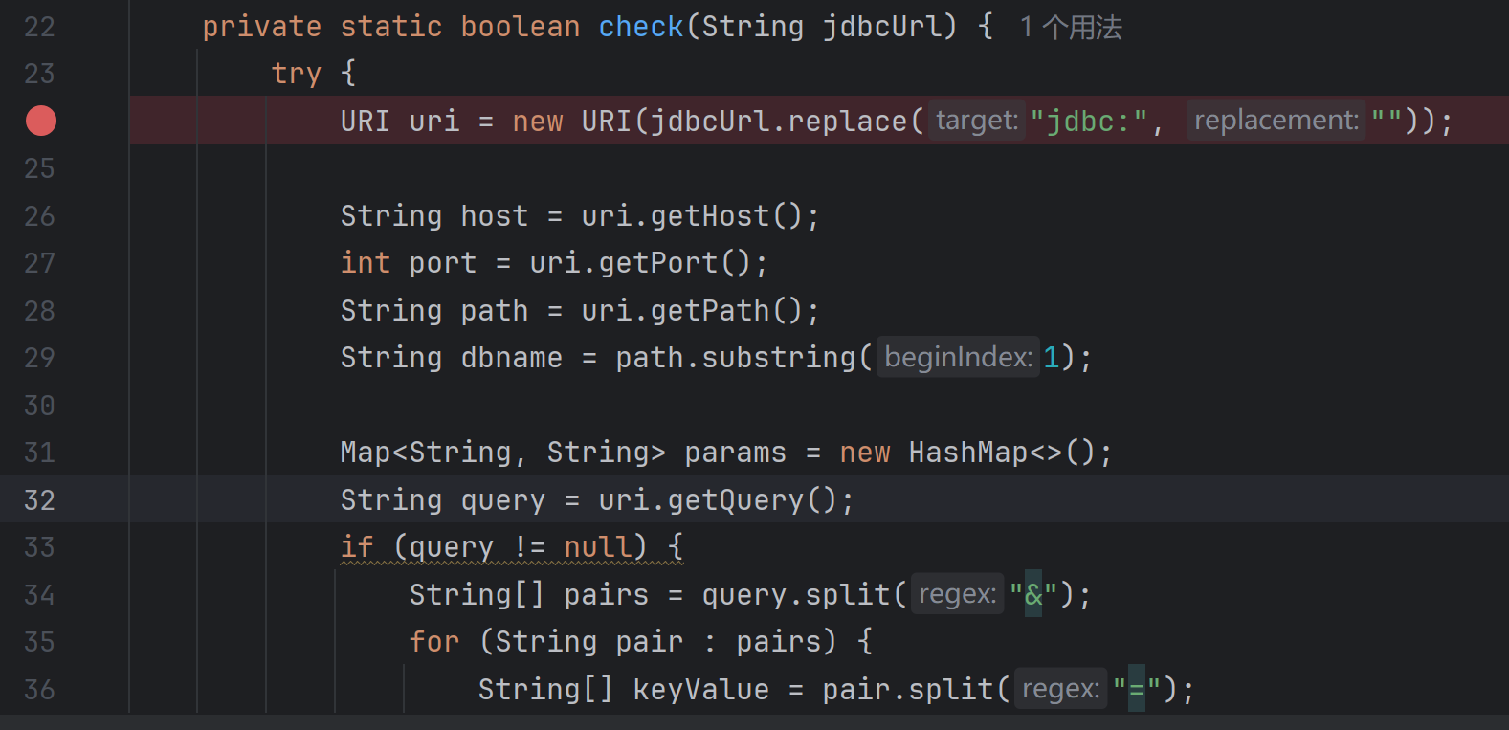Click the 'replacement:' parameter hint
1509x730 pixels.
pos(1276,121)
